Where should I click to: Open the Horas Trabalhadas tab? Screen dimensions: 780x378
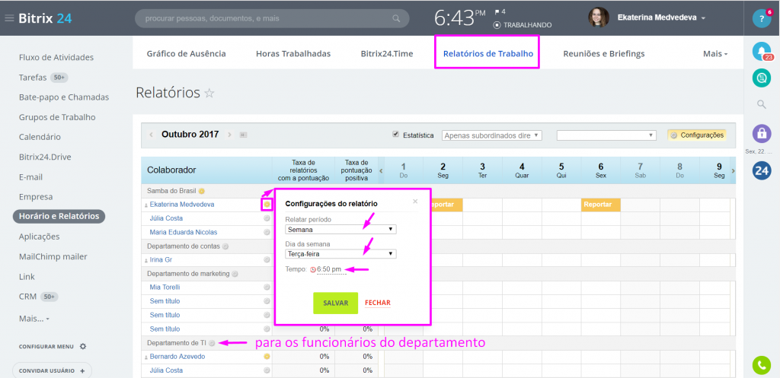[293, 54]
